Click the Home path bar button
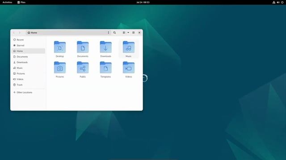The width and height of the screenshot is (286, 160). coord(32,32)
